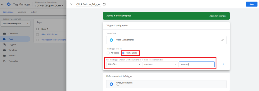259x91 pixels.
Task: Click the pencil edit icon for trigger type
Action: coord(222,40)
